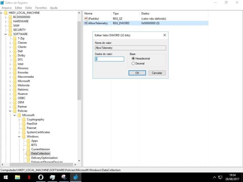Click the Registry Editor taskbar icon

click(x=76, y=177)
